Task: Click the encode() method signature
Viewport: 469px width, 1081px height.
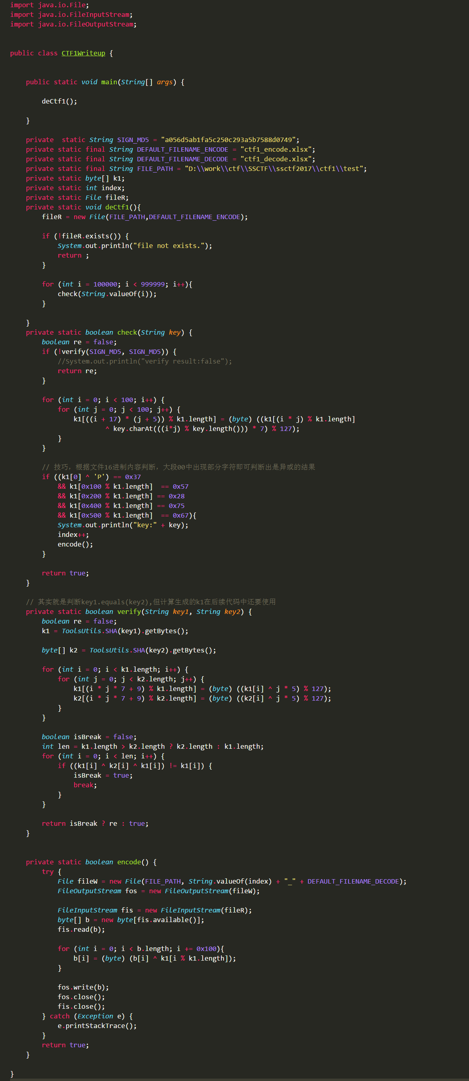Action: [x=91, y=863]
